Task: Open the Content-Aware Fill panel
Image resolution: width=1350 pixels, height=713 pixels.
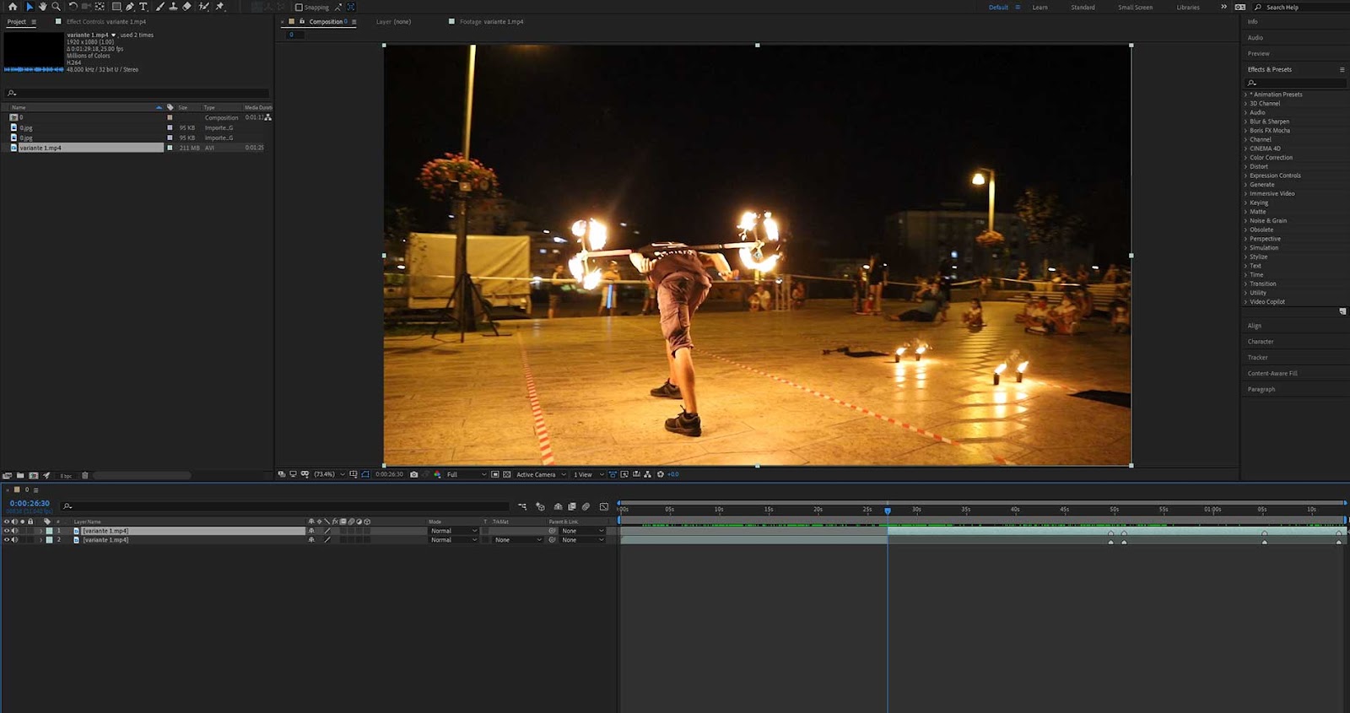Action: 1272,373
